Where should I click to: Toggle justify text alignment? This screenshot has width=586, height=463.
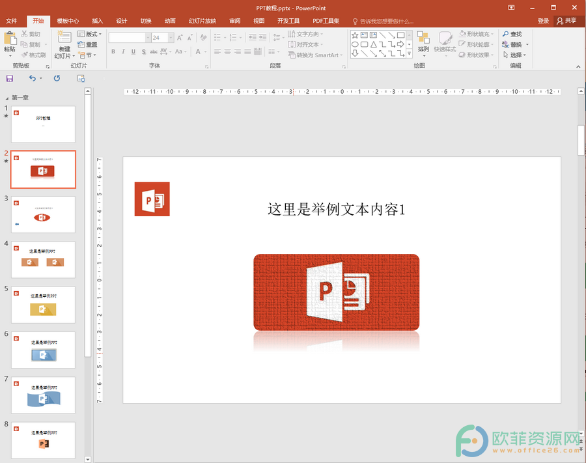pos(248,51)
